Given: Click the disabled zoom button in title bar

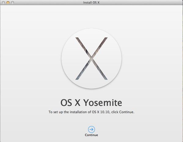Looking at the screenshot, I should click(x=13, y=2).
